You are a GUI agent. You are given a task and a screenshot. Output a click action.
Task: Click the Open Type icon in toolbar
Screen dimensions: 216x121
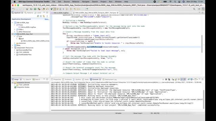pos(44,9)
